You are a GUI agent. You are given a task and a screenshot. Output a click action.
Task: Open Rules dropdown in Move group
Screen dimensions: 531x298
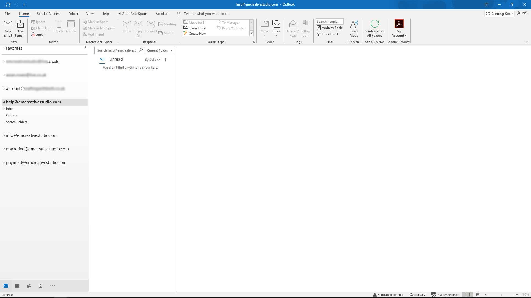(276, 28)
